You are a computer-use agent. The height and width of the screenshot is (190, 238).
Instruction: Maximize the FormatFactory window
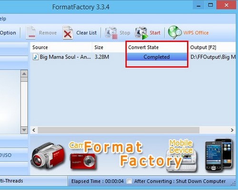pos(210,5)
